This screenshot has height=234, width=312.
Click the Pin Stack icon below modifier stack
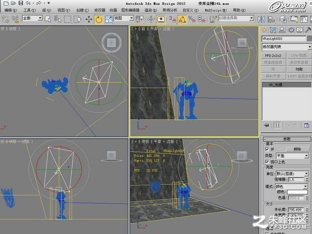coord(267,125)
